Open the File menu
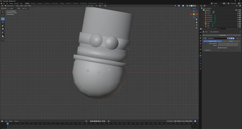The height and width of the screenshot is (129, 242). (x=4, y=3)
